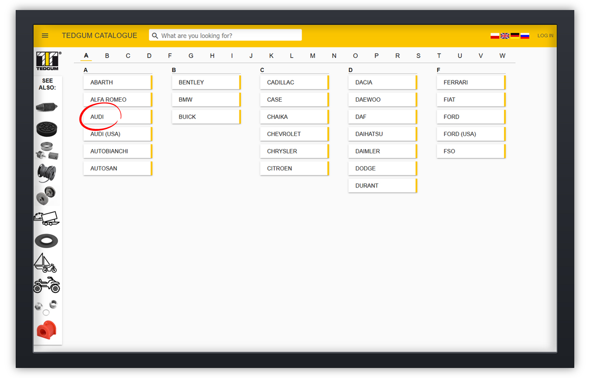Screen dimensions: 590x378
Task: Open the round lift pad category
Action: [x=47, y=129]
